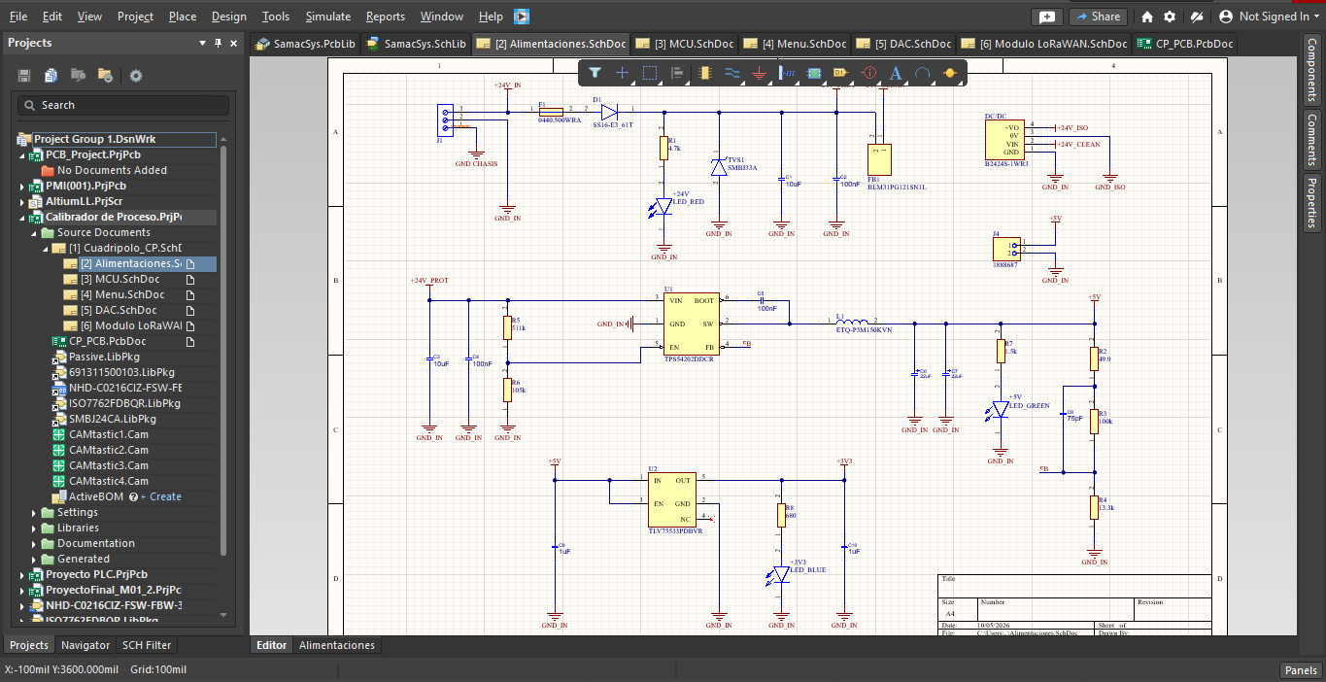
Task: Place a GND power port
Action: click(x=760, y=73)
